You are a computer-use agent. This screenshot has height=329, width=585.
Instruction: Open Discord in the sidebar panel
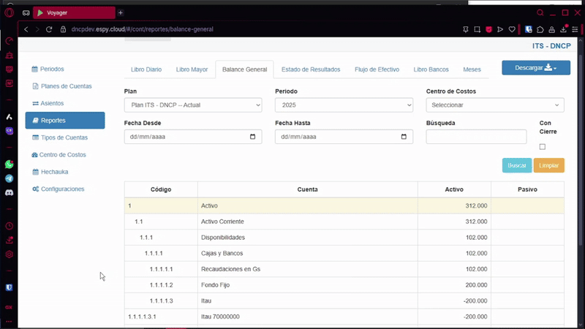(10, 192)
